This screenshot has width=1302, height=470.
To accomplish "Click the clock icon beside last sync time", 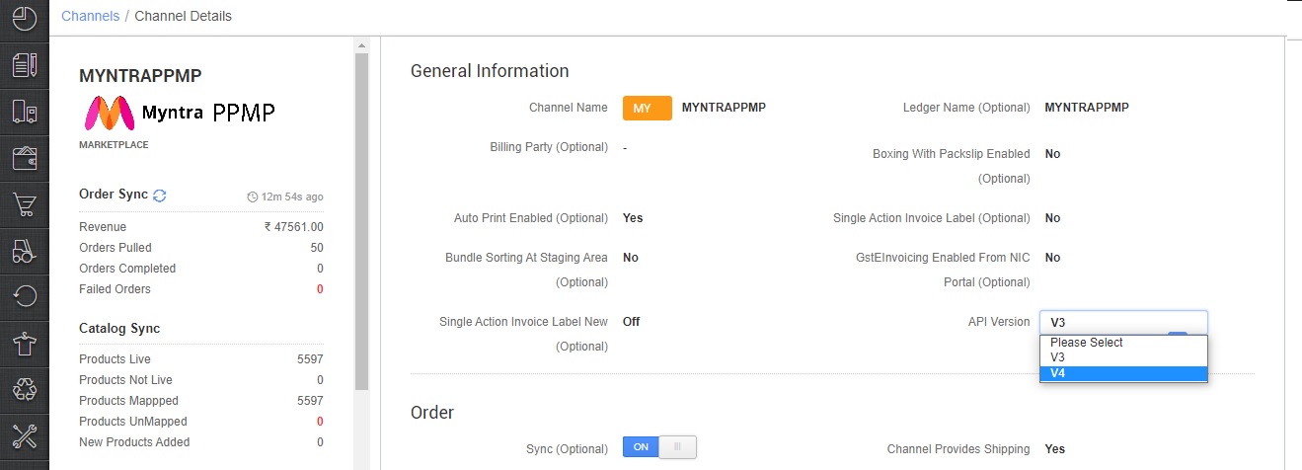I will [253, 197].
